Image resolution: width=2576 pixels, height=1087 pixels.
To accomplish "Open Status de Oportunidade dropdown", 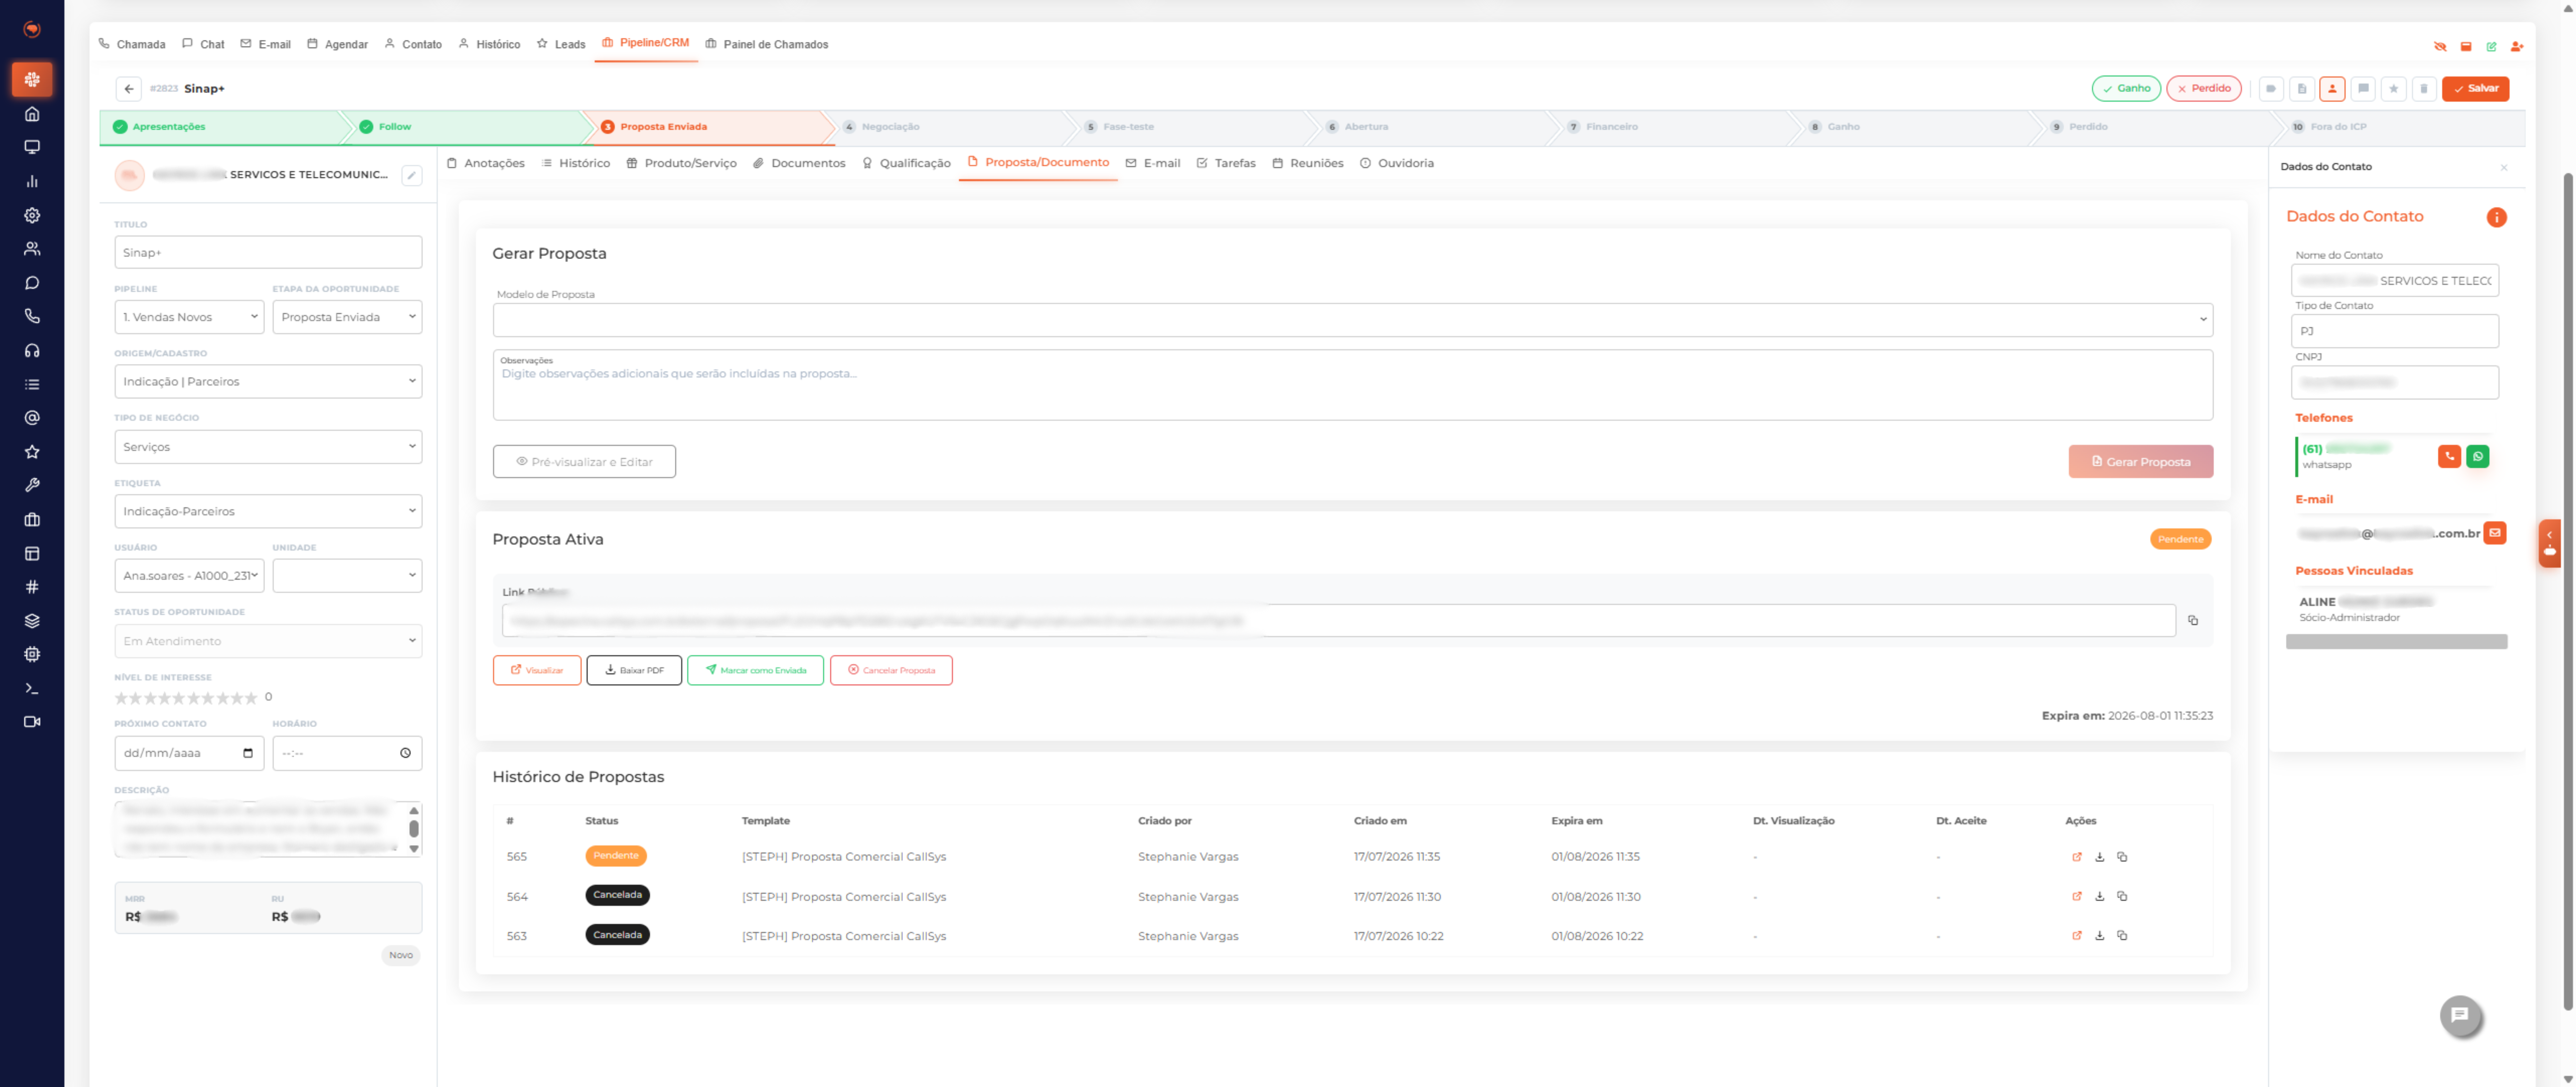I will (x=268, y=641).
